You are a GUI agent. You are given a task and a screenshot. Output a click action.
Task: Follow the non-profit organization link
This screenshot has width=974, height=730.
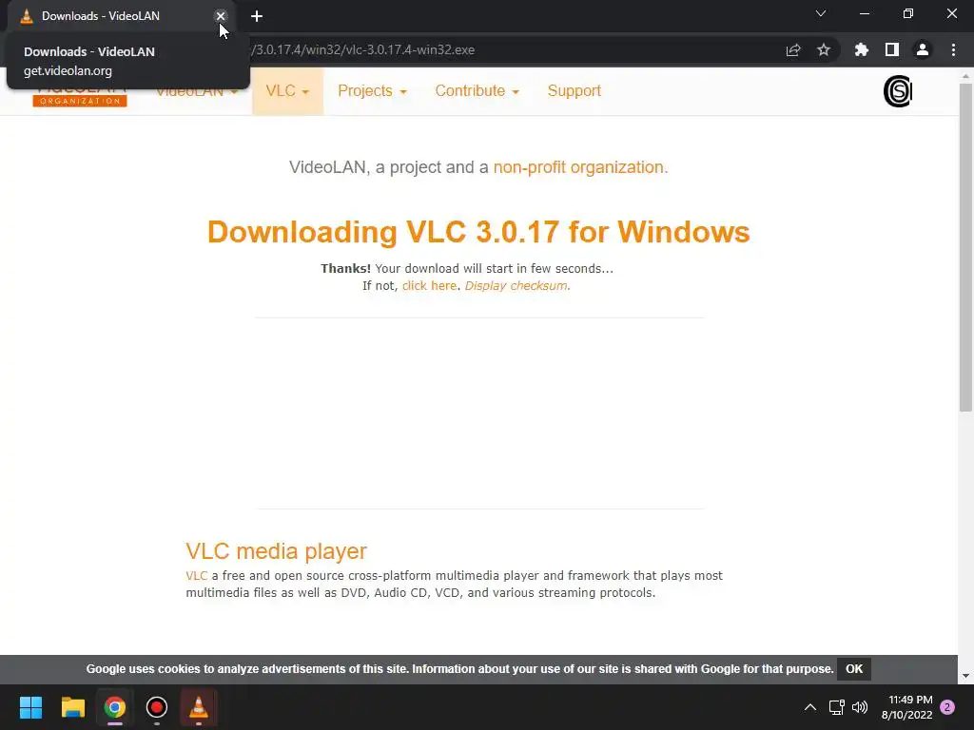click(x=580, y=167)
